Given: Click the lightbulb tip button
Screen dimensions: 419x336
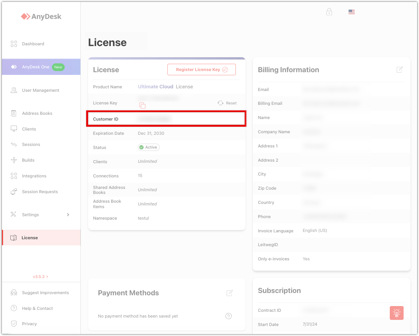Looking at the screenshot, I should pyautogui.click(x=397, y=313).
